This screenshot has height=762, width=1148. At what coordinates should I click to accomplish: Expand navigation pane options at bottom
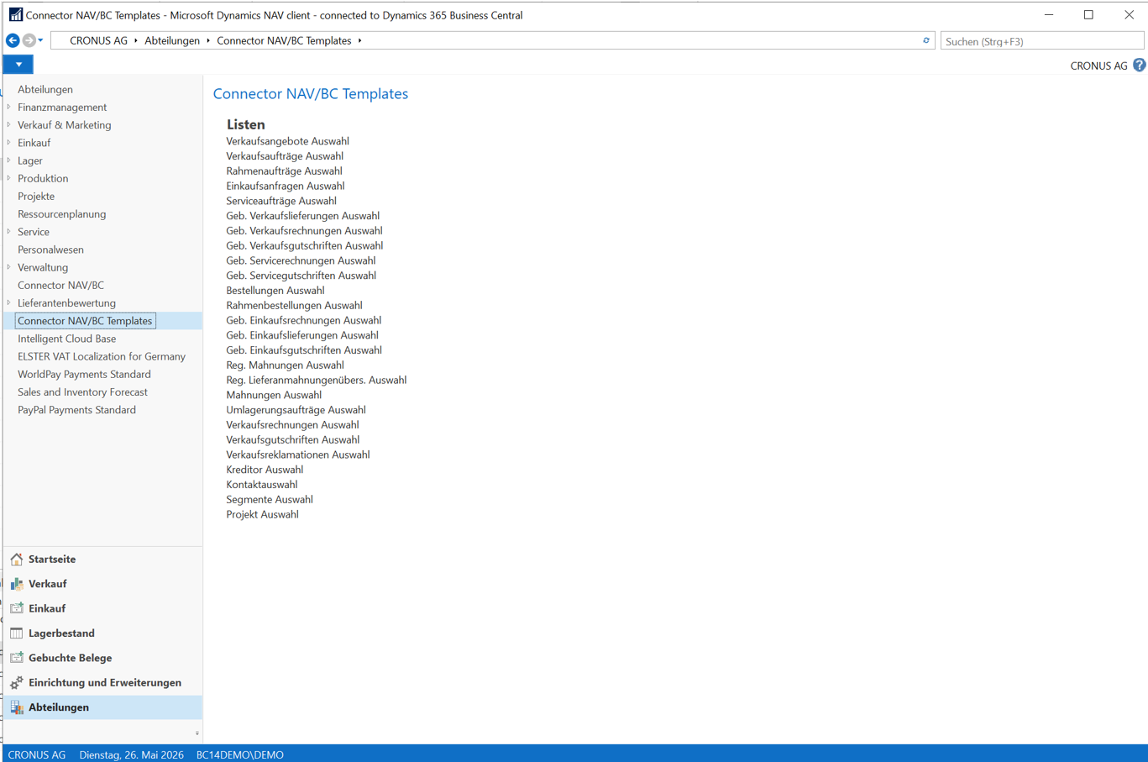point(197,733)
